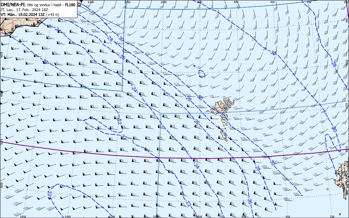The image size is (349, 218).
Task: Click the 10W label along the bottom edge
Action: point(156,217)
